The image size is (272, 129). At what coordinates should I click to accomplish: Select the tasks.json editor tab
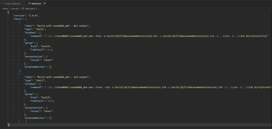(x=36, y=3)
